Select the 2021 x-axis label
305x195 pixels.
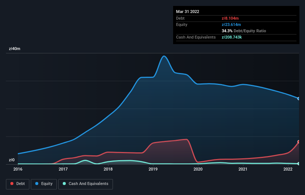[243, 169]
